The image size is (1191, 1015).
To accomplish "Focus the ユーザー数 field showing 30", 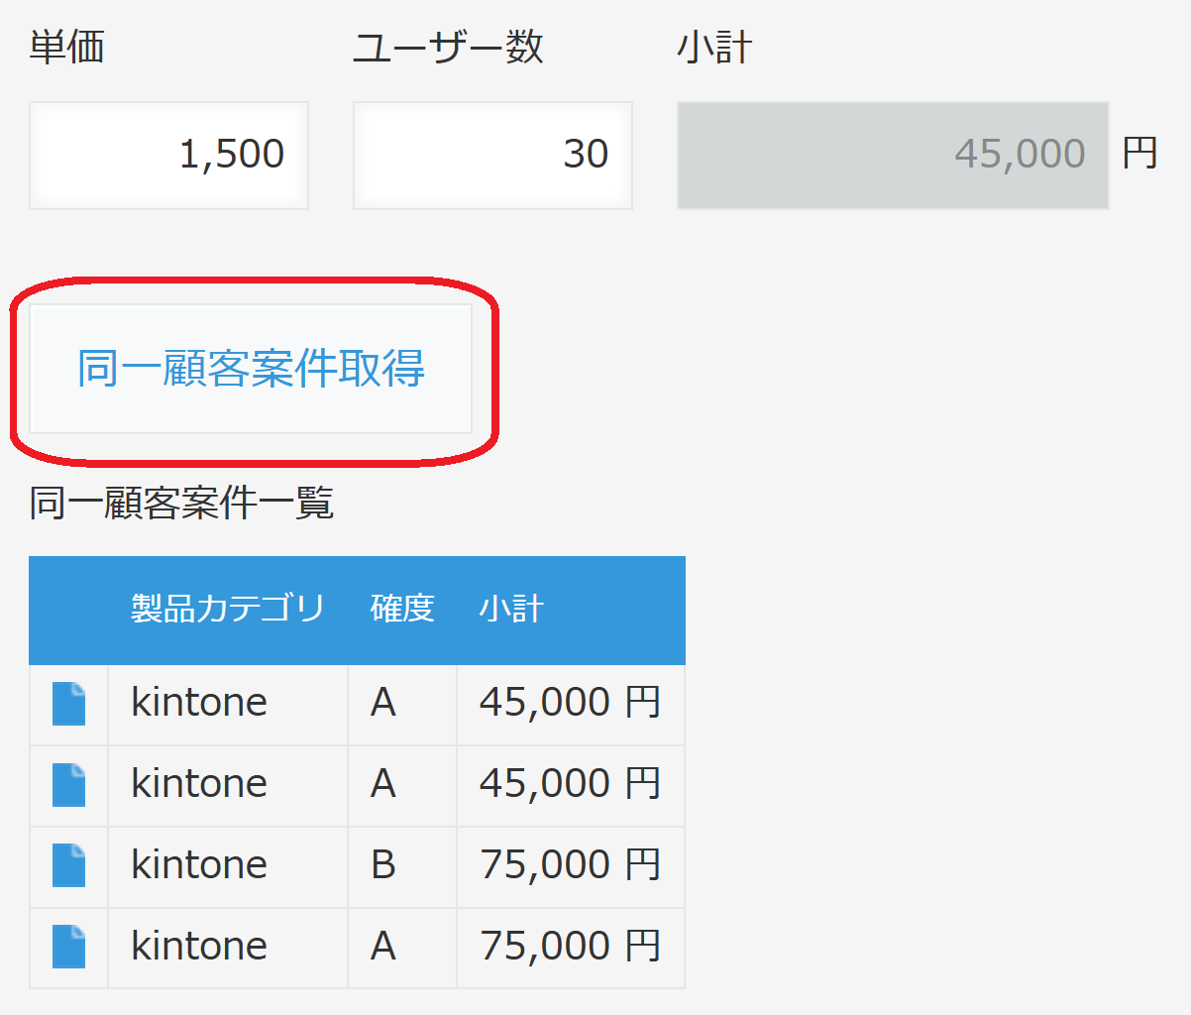I will point(492,156).
